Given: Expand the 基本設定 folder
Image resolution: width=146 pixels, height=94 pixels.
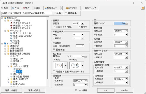Looking at the screenshot, I should click(5, 46).
